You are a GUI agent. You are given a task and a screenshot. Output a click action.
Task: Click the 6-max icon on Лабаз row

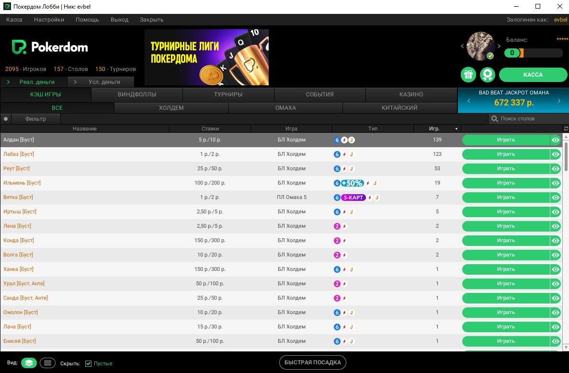click(x=337, y=154)
